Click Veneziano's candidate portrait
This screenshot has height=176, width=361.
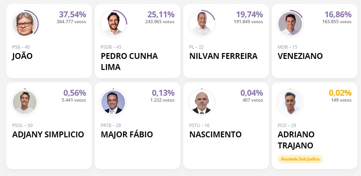290,24
